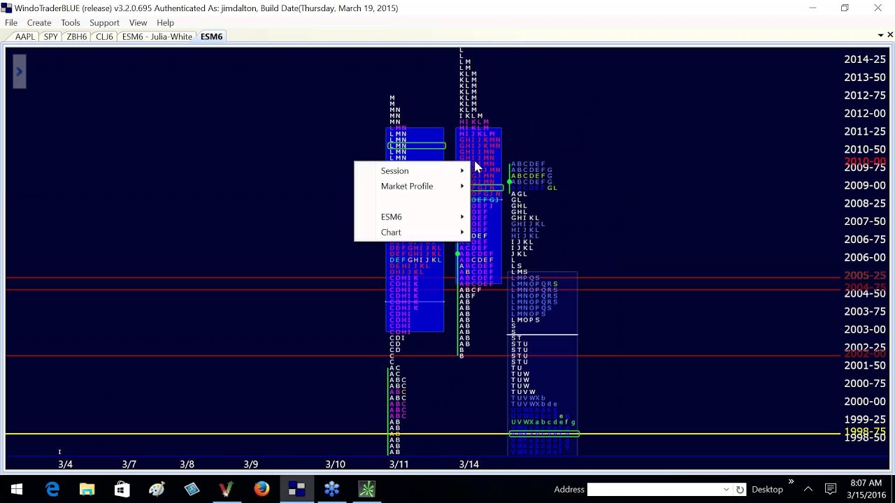The image size is (895, 503).
Task: Expand the Session context submenu
Action: point(412,170)
